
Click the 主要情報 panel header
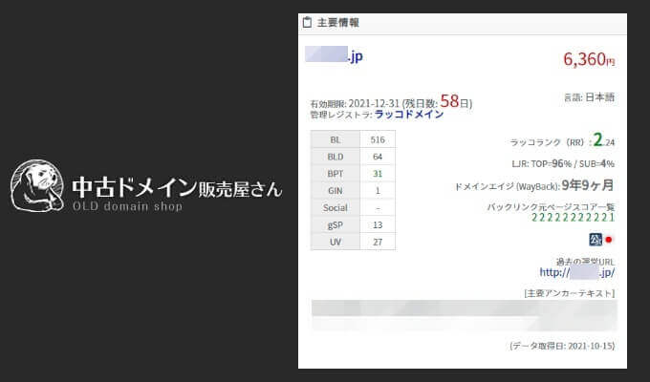click(463, 23)
